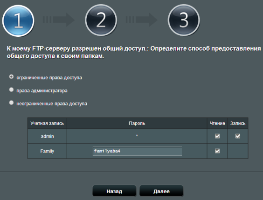The image size is (263, 200).
Task: Click the arrow between steps 1 and 2
Action: (59, 20)
